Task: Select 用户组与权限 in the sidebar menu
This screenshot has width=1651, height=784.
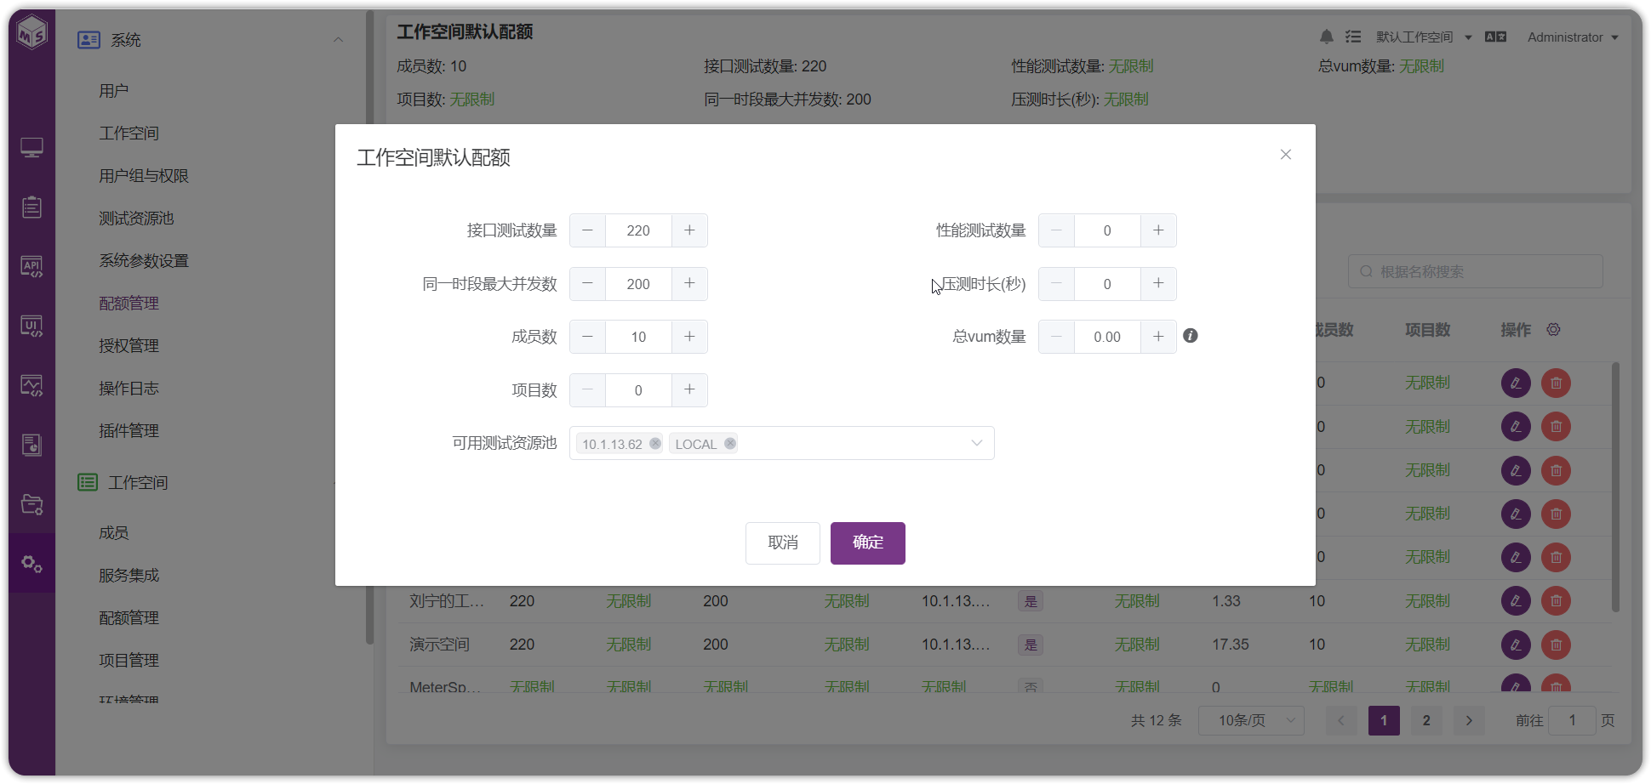Action: click(144, 176)
